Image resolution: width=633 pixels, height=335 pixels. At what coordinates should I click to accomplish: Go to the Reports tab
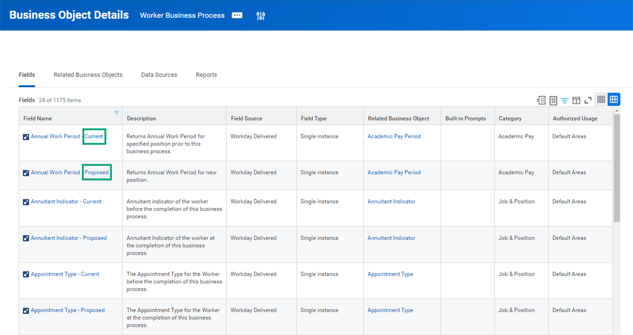click(206, 75)
